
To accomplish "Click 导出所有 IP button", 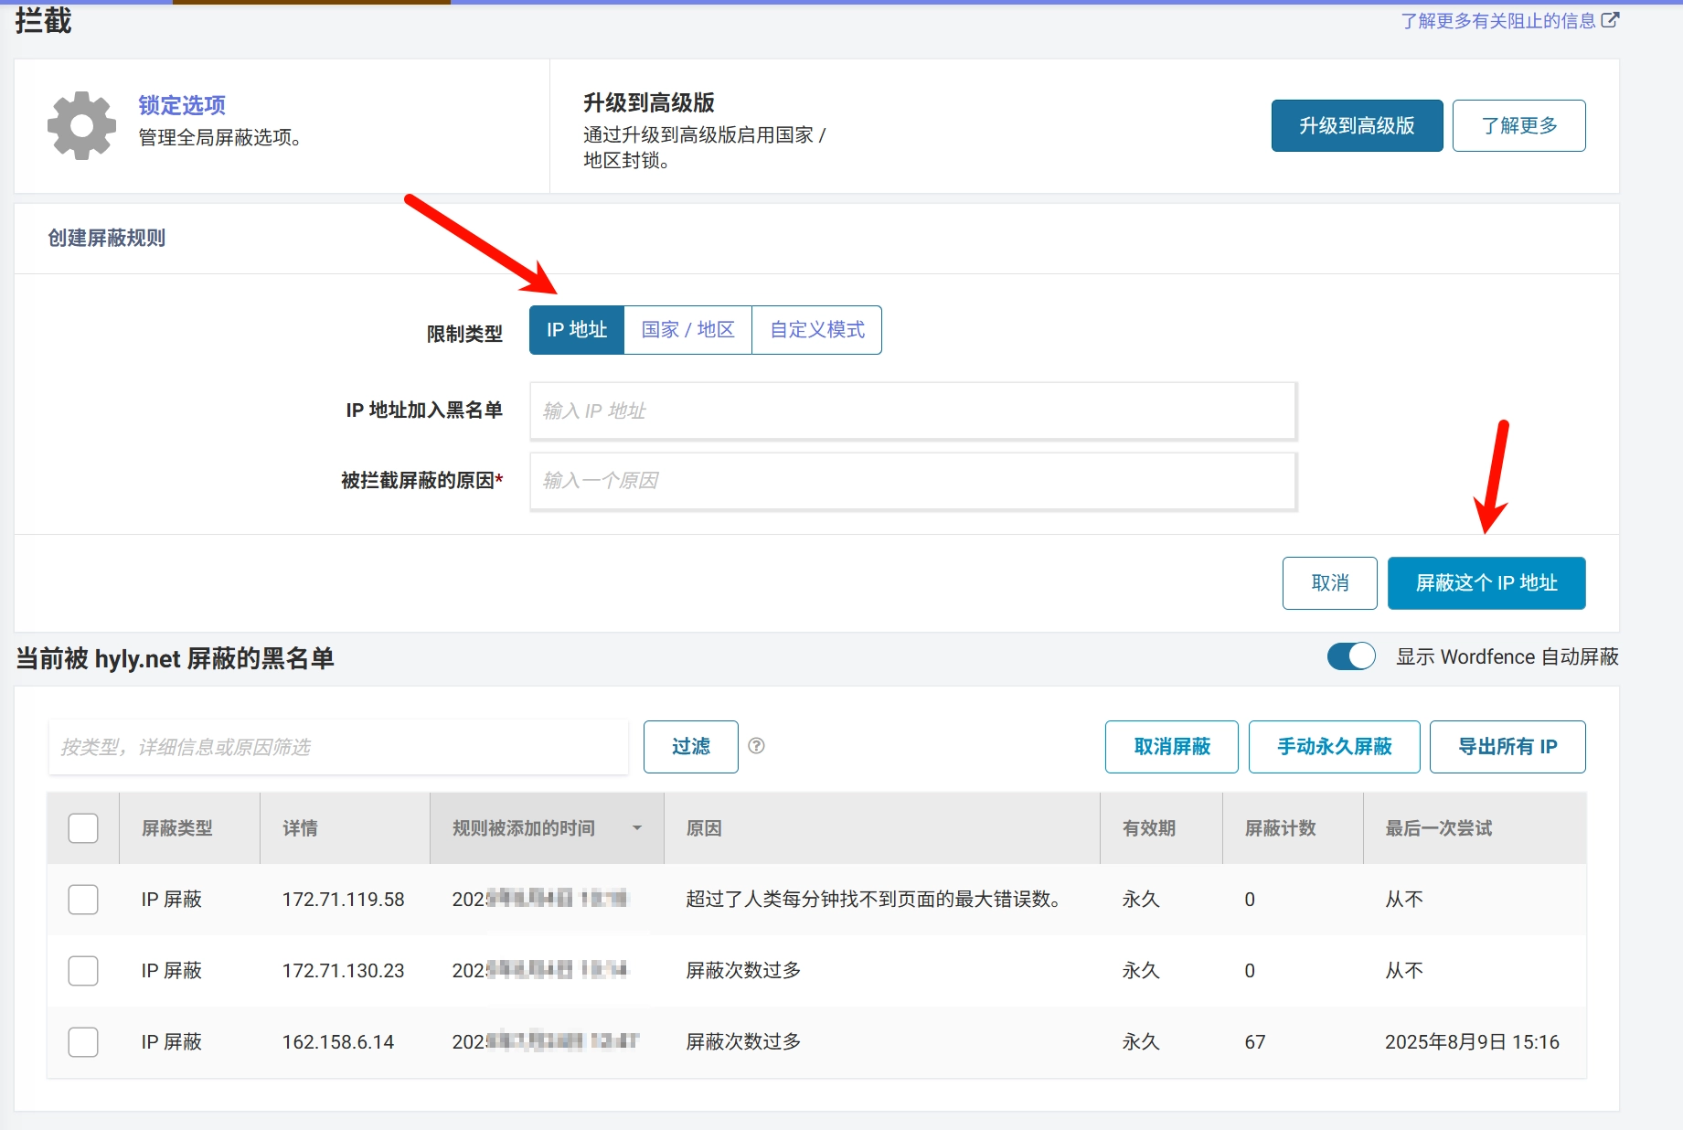I will 1507,747.
